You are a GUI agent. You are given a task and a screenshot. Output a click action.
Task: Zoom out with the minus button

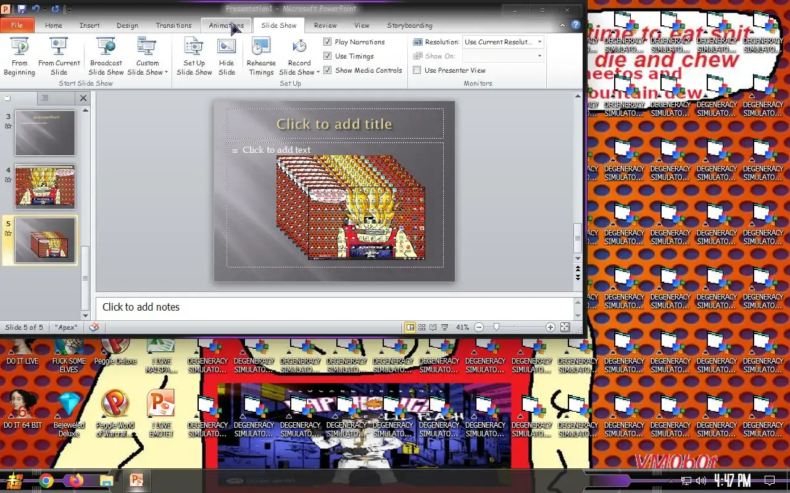coord(479,327)
